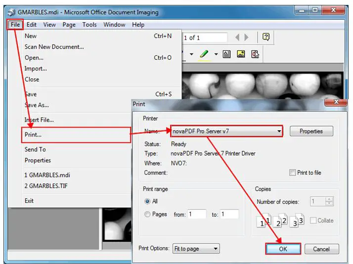353x264 pixels.
Task: Open the pen tool dropdown arrow
Action: (192, 54)
